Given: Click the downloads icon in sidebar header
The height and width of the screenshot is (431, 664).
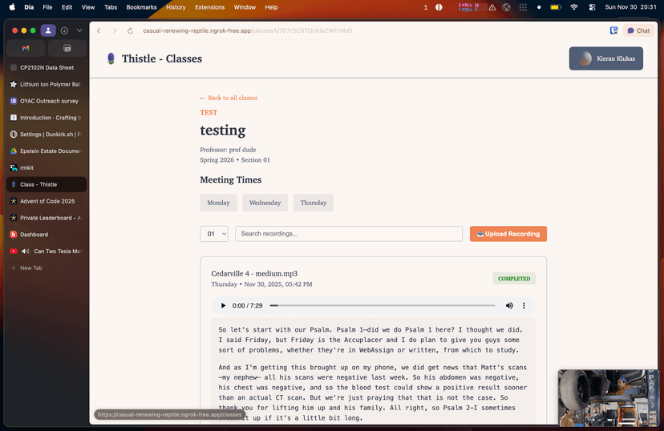Looking at the screenshot, I should [x=64, y=30].
